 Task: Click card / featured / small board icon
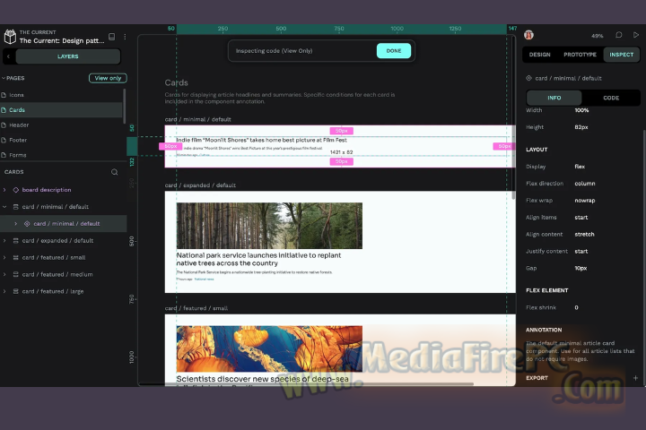15,257
